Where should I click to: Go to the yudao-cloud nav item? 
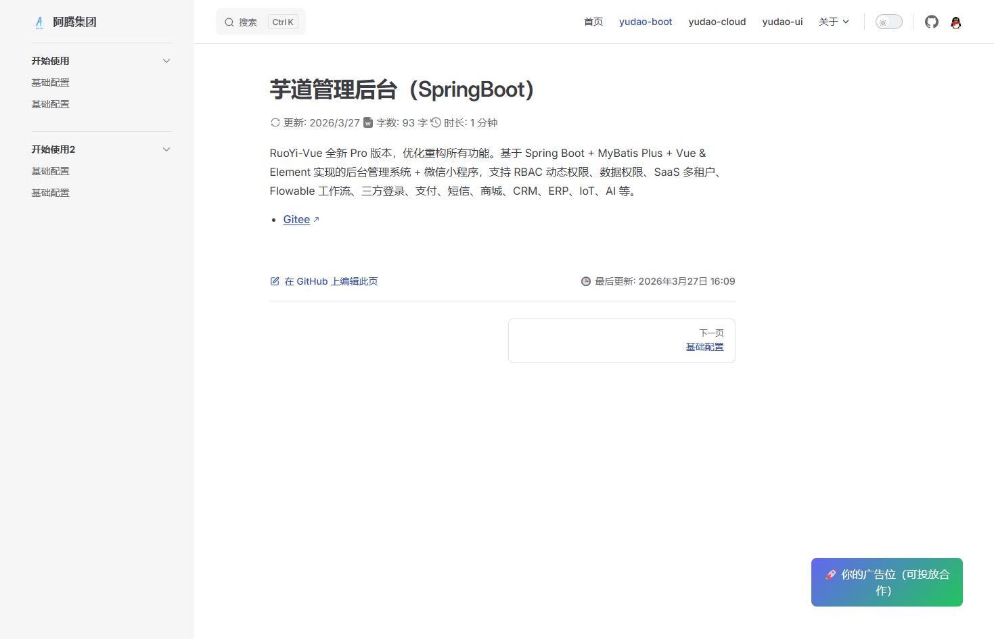pos(717,21)
